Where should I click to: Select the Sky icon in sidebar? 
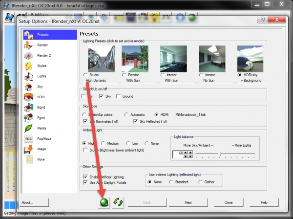click(28, 87)
